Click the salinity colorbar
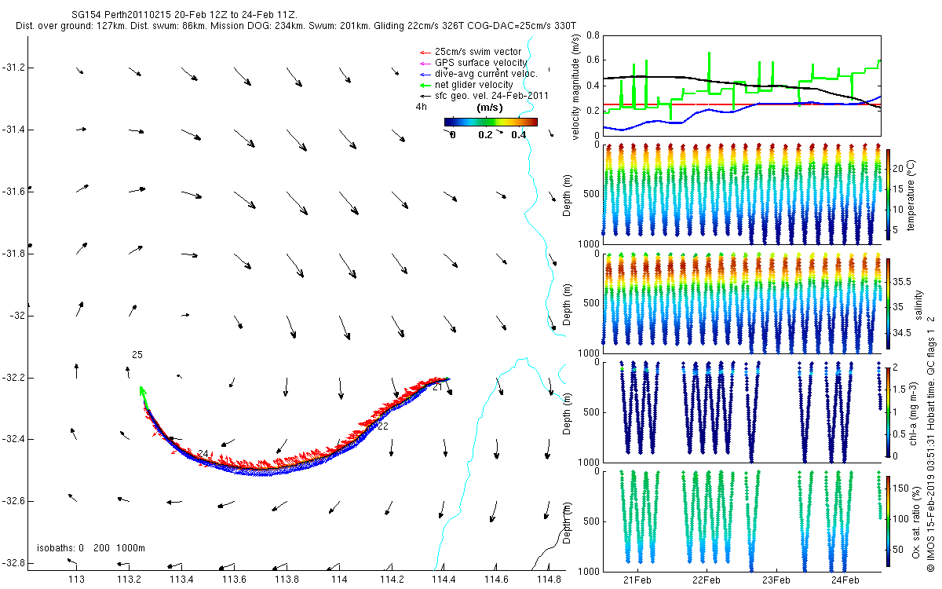Image resolution: width=942 pixels, height=589 pixels. point(889,303)
